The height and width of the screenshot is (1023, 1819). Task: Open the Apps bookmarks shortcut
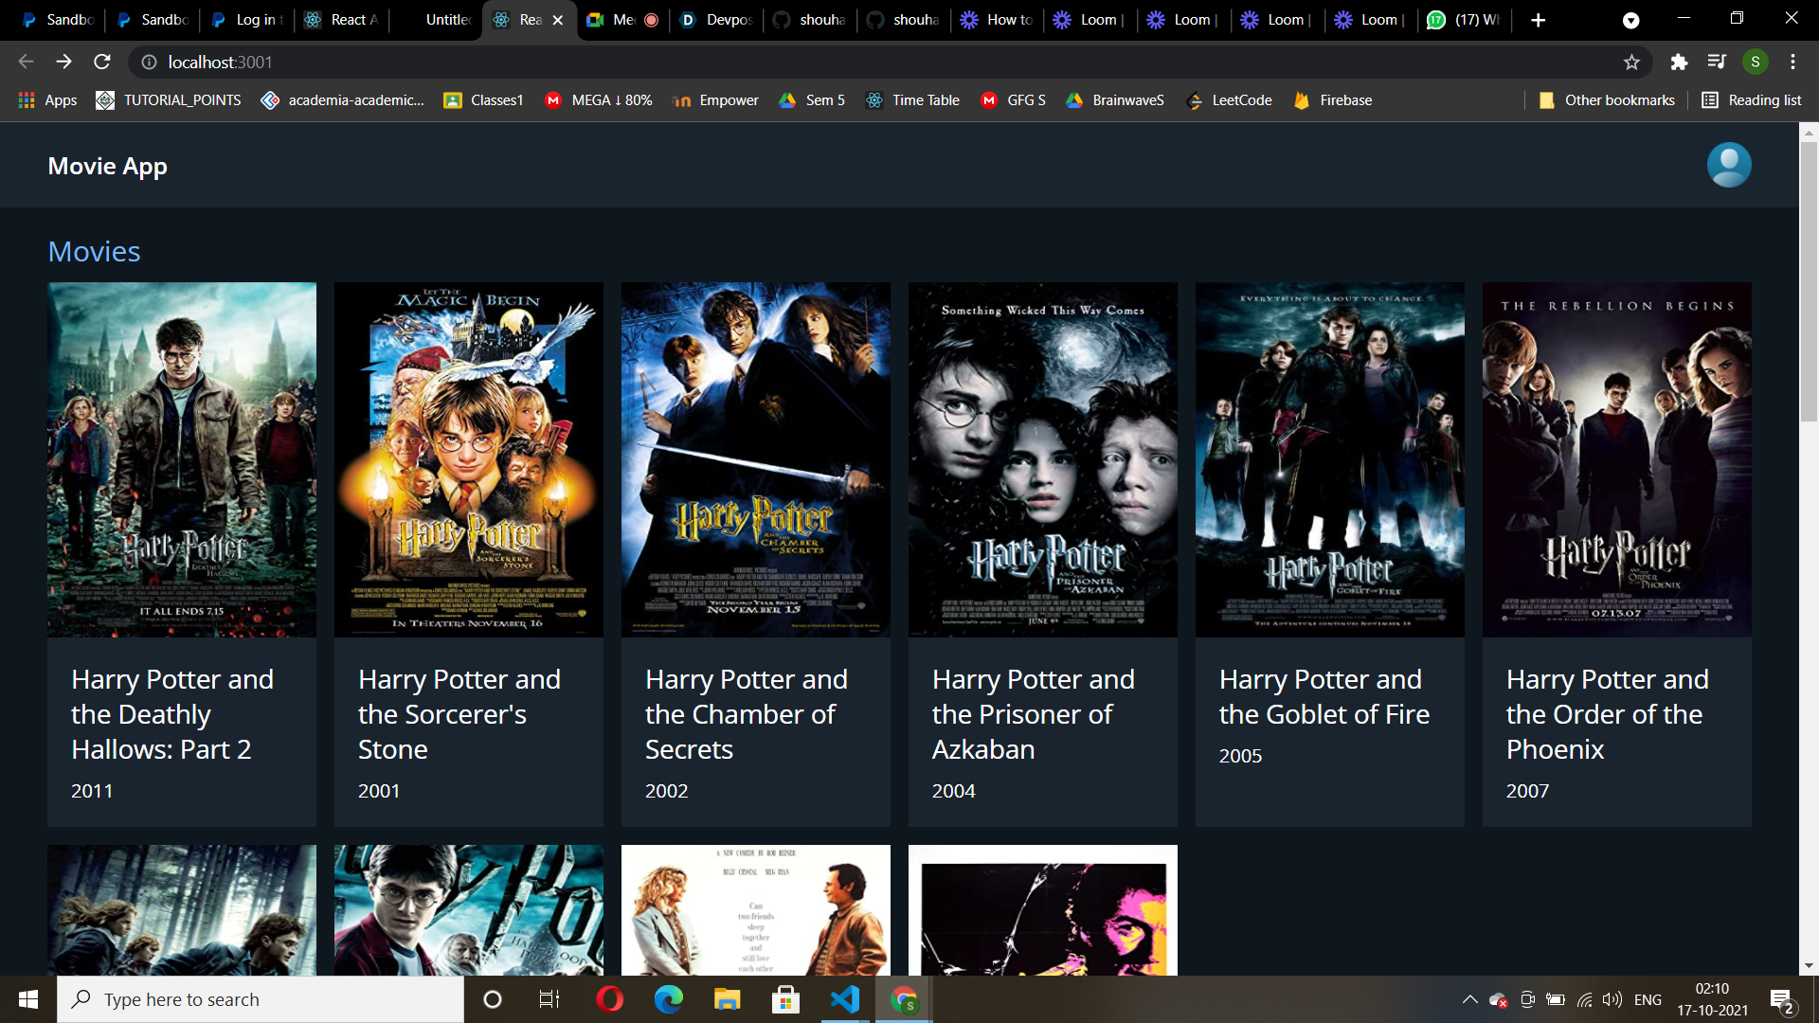coord(47,100)
